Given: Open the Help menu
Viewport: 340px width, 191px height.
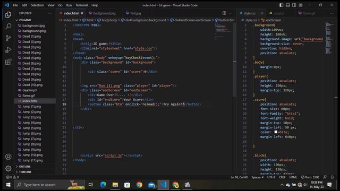Looking at the screenshot, I should [95, 5].
